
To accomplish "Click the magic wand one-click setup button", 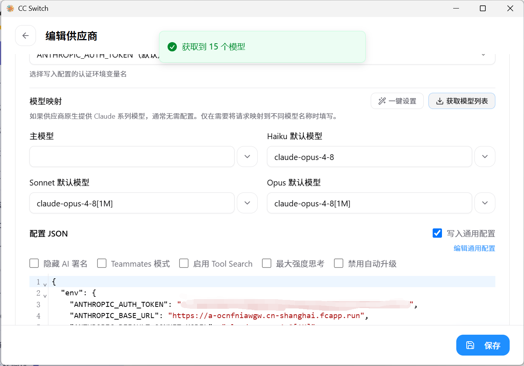I will click(x=397, y=101).
